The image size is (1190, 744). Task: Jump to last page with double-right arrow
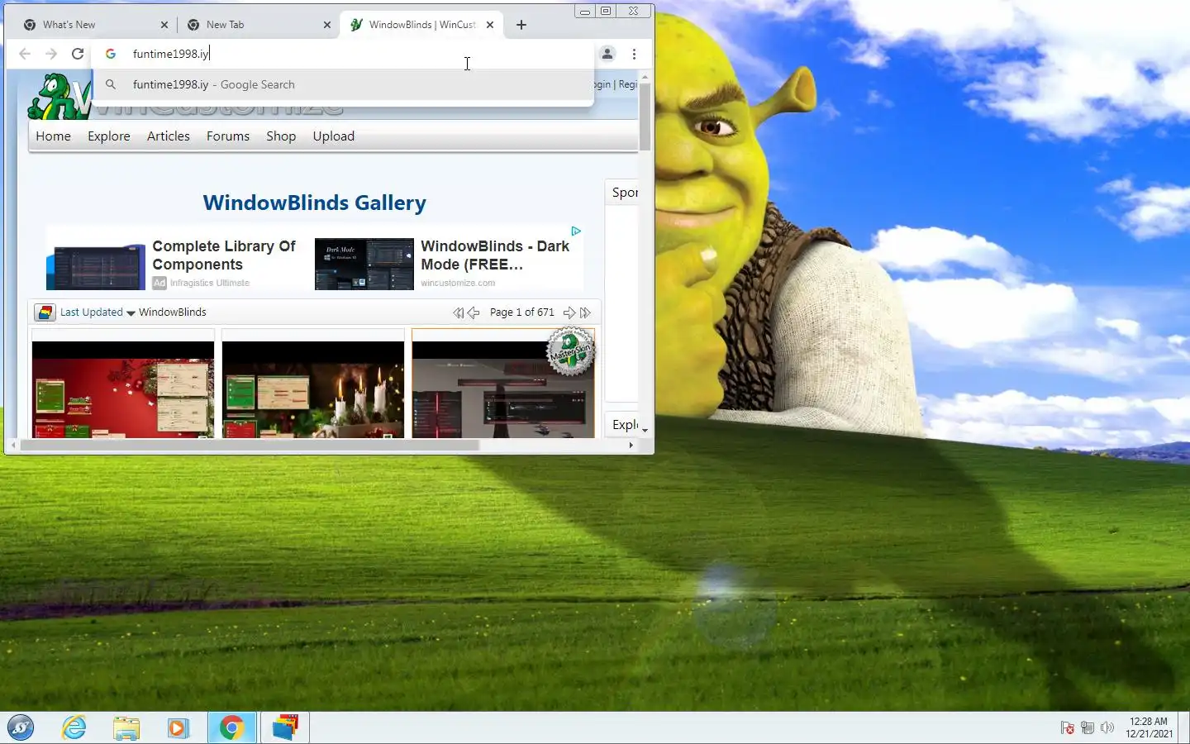(x=585, y=312)
